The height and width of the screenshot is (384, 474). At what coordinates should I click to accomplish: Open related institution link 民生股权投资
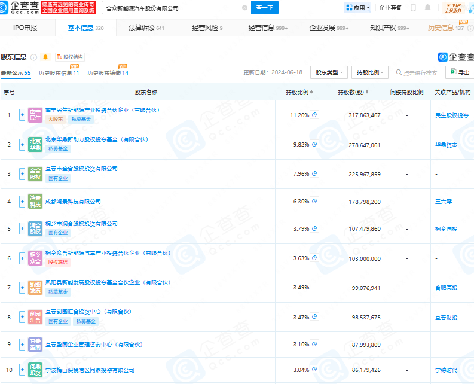coord(452,115)
